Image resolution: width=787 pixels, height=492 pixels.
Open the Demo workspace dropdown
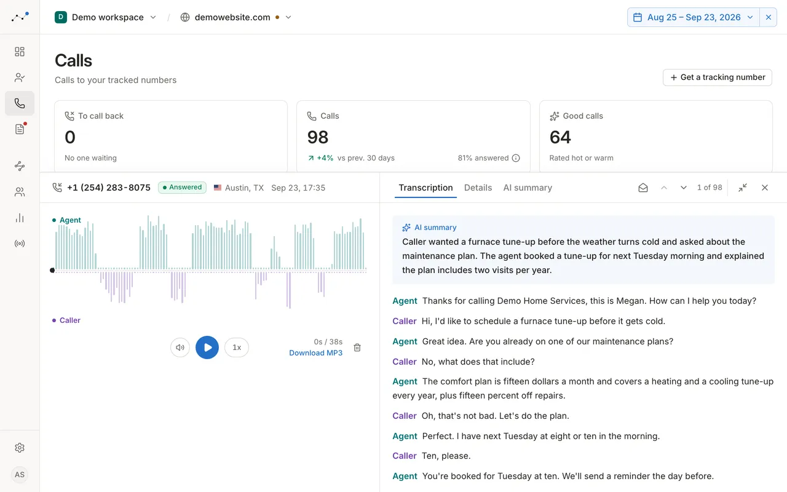click(106, 17)
